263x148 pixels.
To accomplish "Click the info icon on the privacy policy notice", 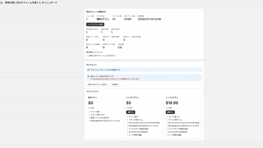I will [88, 70].
